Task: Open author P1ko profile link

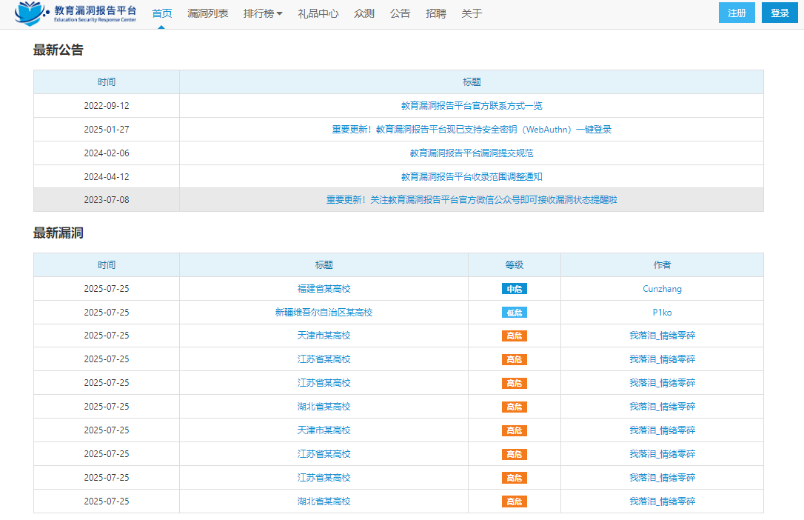Action: click(x=662, y=313)
